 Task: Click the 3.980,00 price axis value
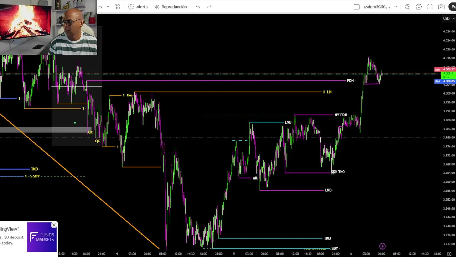tap(449, 138)
